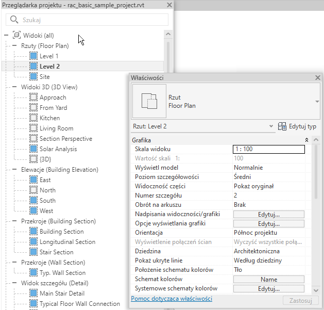
Task: Open the Pomoc dotycząca właściwości link
Action: tap(172, 299)
